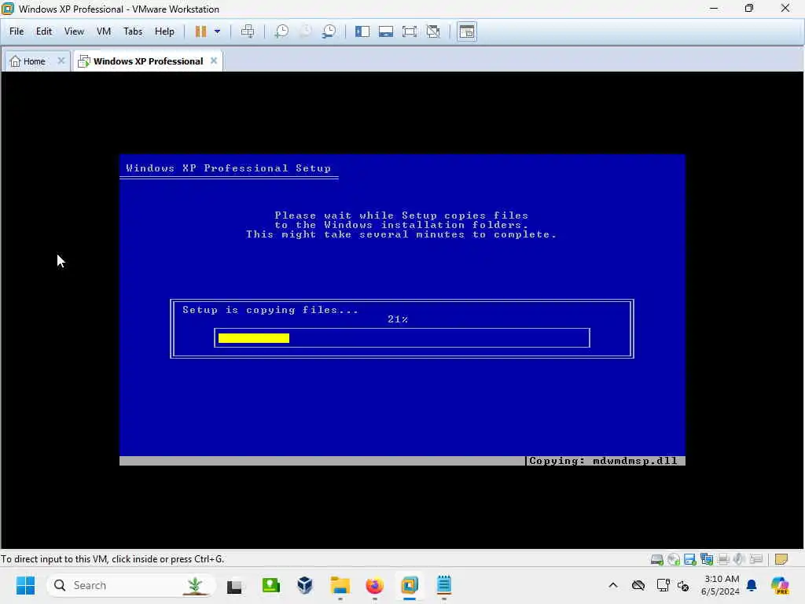The width and height of the screenshot is (805, 604).
Task: Open Task View on the taskbar
Action: 234,586
